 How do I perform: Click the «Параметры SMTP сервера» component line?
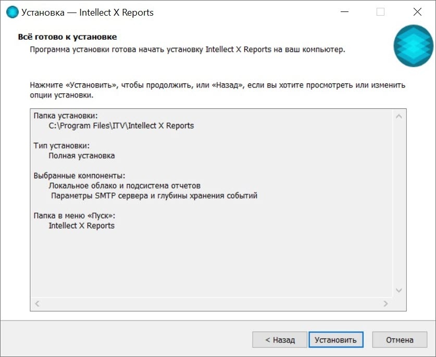click(x=154, y=196)
